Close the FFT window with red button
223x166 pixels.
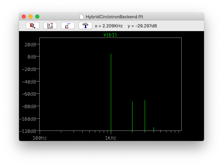click(24, 17)
